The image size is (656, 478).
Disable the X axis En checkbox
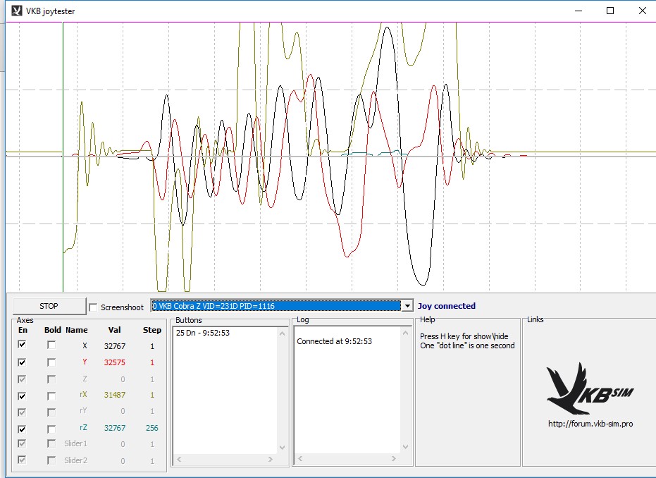pos(22,345)
